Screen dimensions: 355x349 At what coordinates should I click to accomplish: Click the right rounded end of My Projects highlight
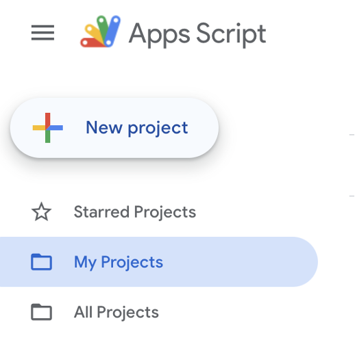coord(305,262)
